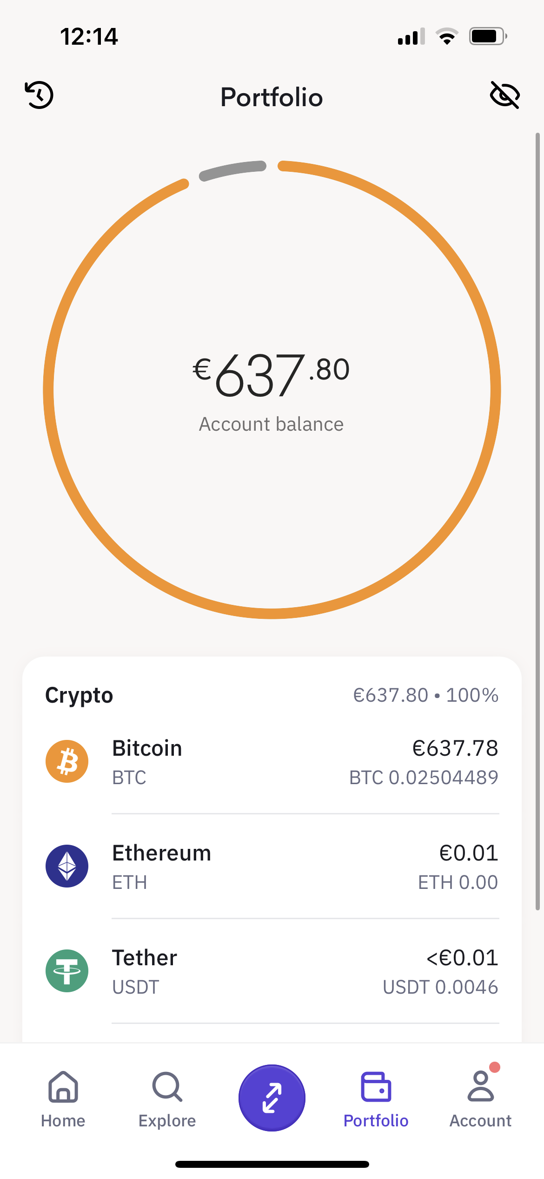Image resolution: width=544 pixels, height=1179 pixels.
Task: Select the Portfolio tab
Action: click(x=376, y=1100)
